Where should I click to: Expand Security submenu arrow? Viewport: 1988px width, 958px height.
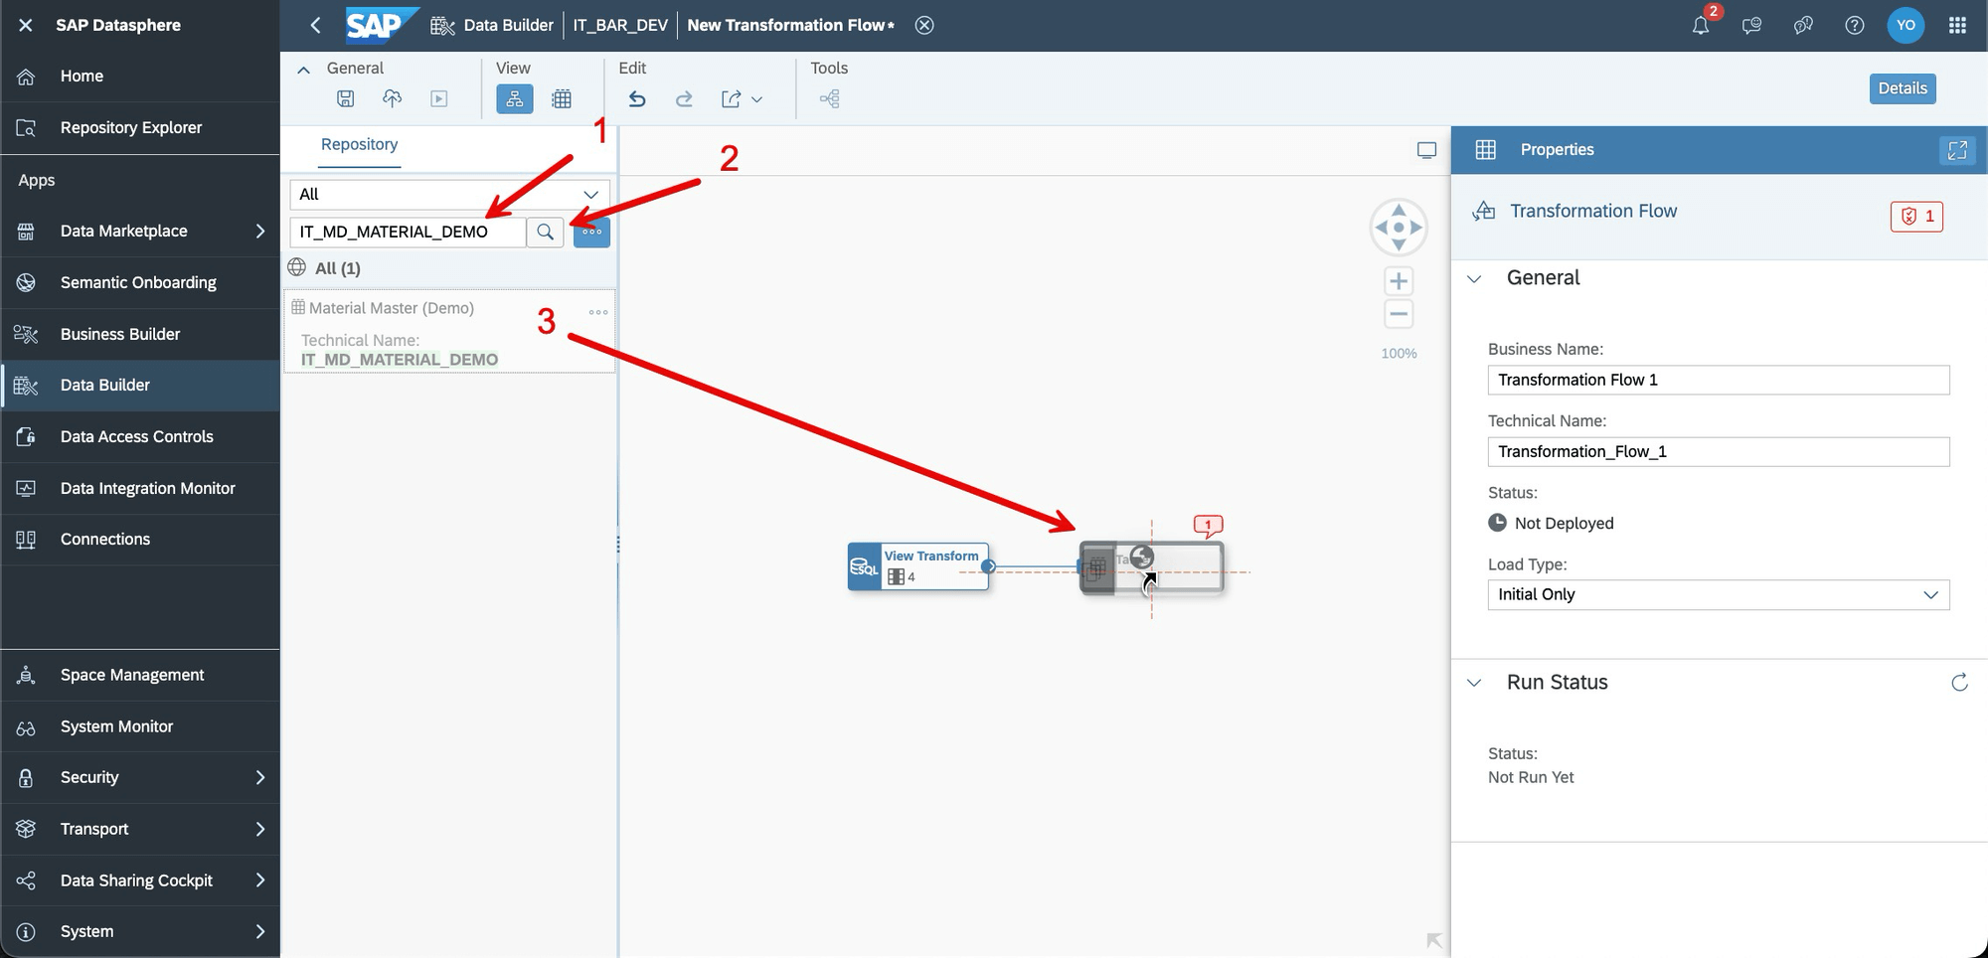pyautogui.click(x=259, y=777)
